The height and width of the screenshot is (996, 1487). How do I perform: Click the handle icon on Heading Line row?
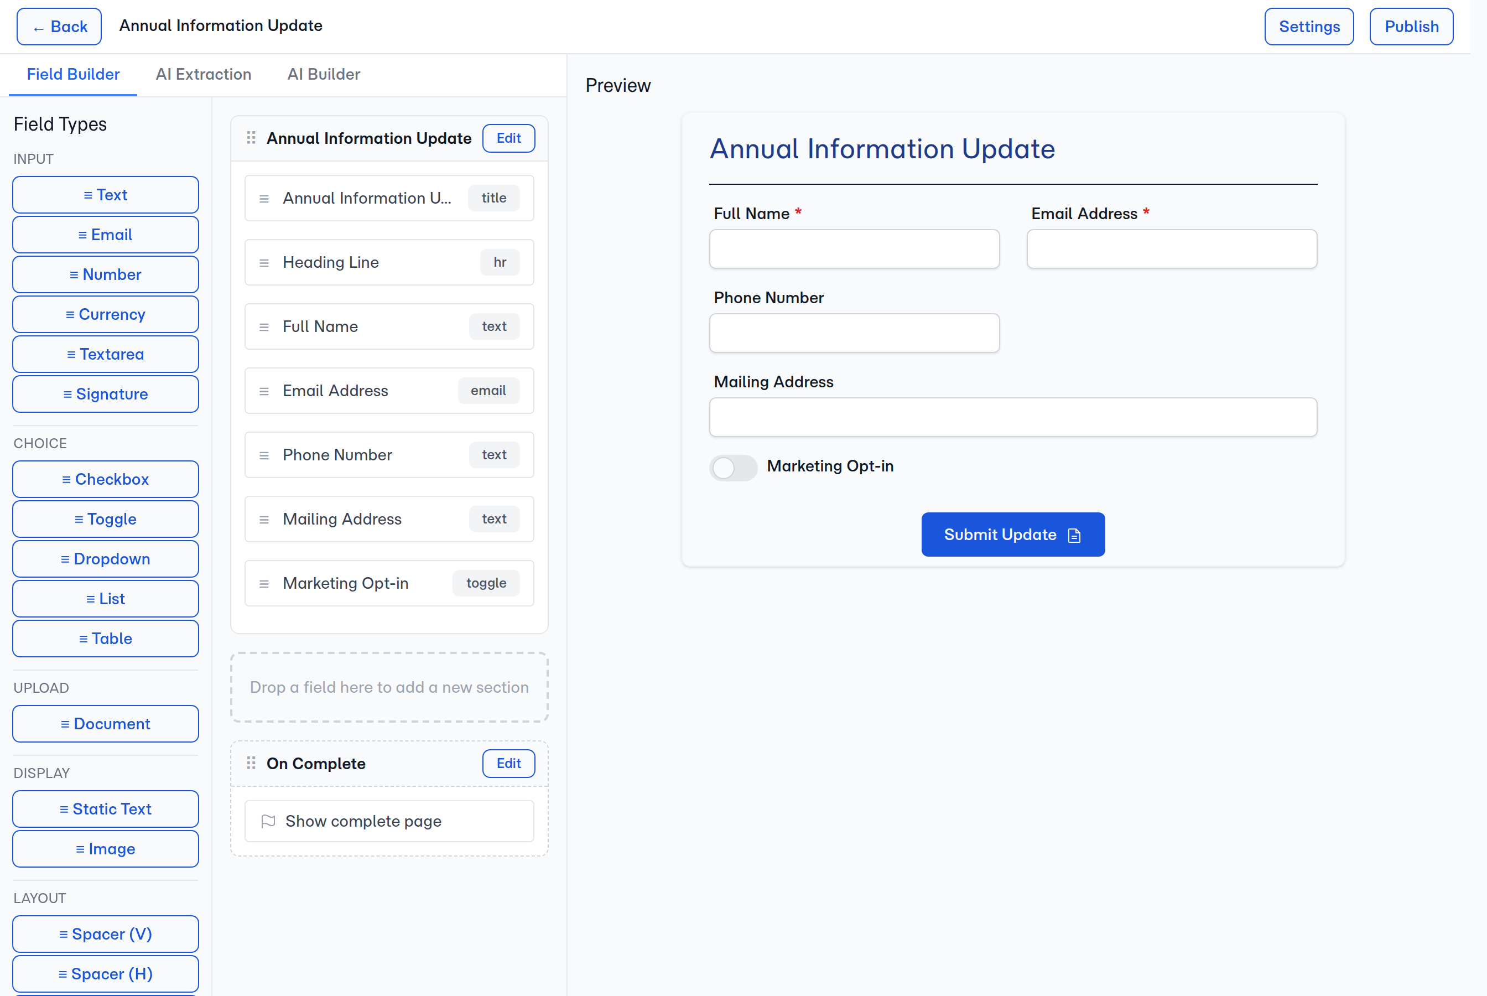point(264,263)
